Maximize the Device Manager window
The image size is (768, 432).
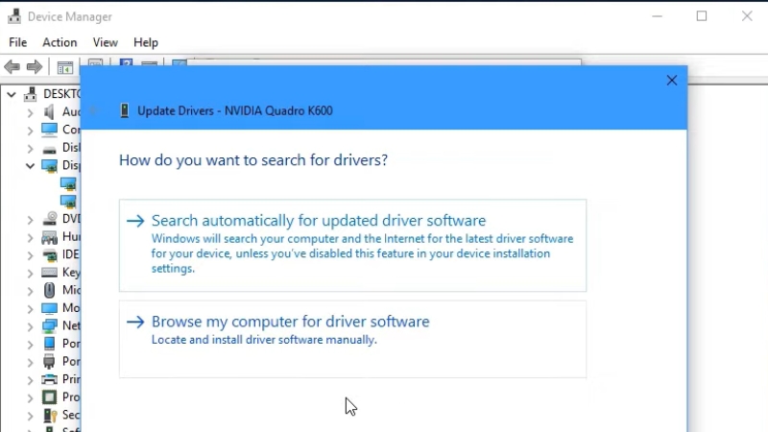(702, 16)
